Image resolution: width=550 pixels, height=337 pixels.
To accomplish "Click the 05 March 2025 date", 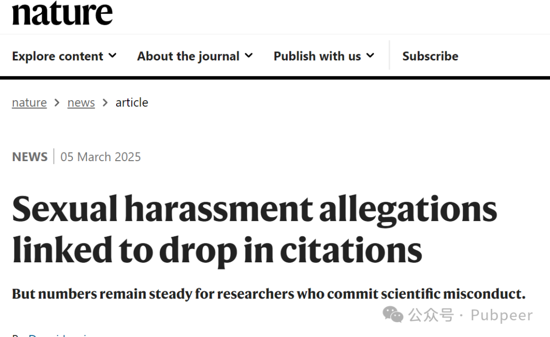I will 100,157.
